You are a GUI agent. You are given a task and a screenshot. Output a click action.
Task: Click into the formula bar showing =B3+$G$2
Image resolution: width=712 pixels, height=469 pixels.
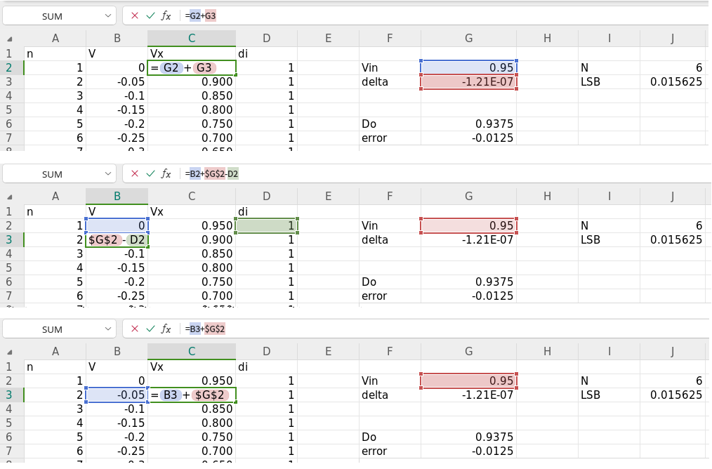(x=445, y=329)
